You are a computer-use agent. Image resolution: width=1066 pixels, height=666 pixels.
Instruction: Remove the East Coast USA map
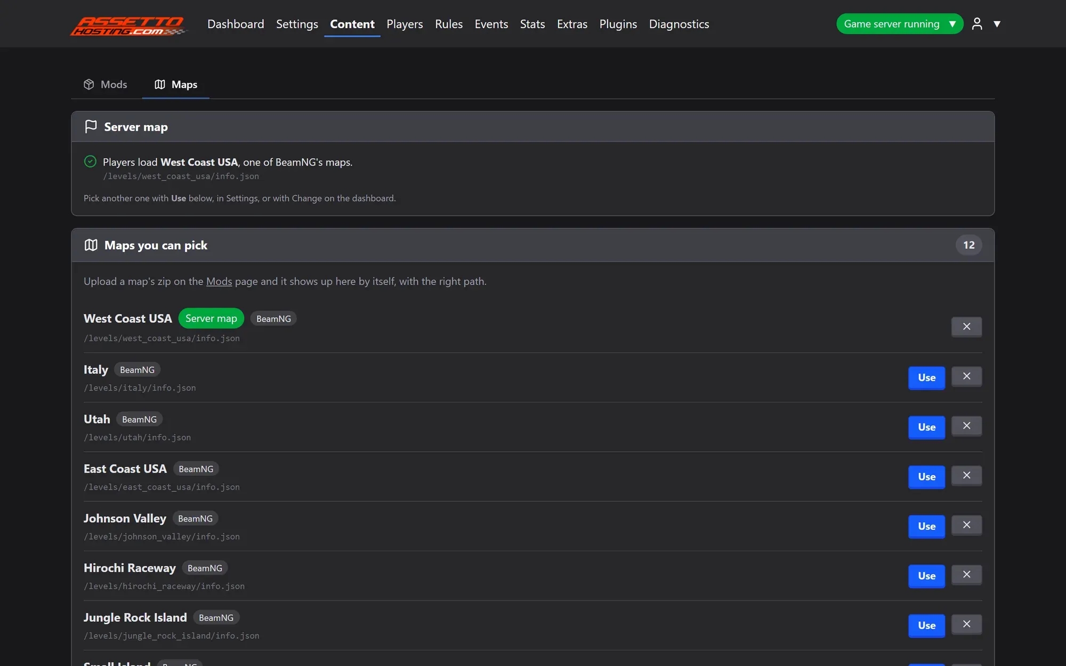pos(966,475)
